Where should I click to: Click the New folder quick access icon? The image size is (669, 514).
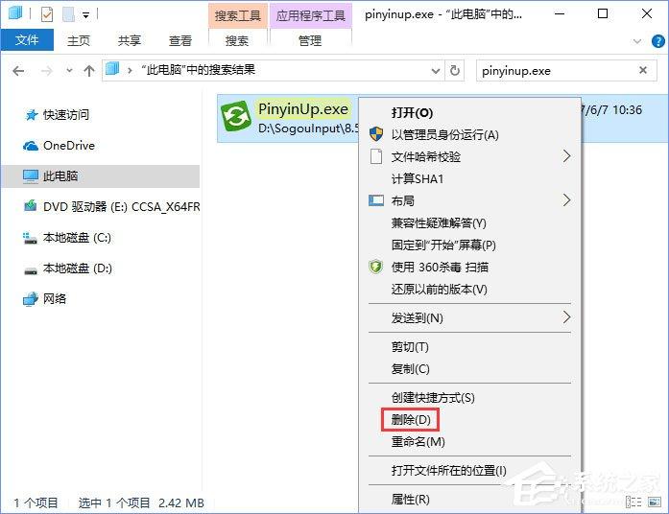(69, 15)
